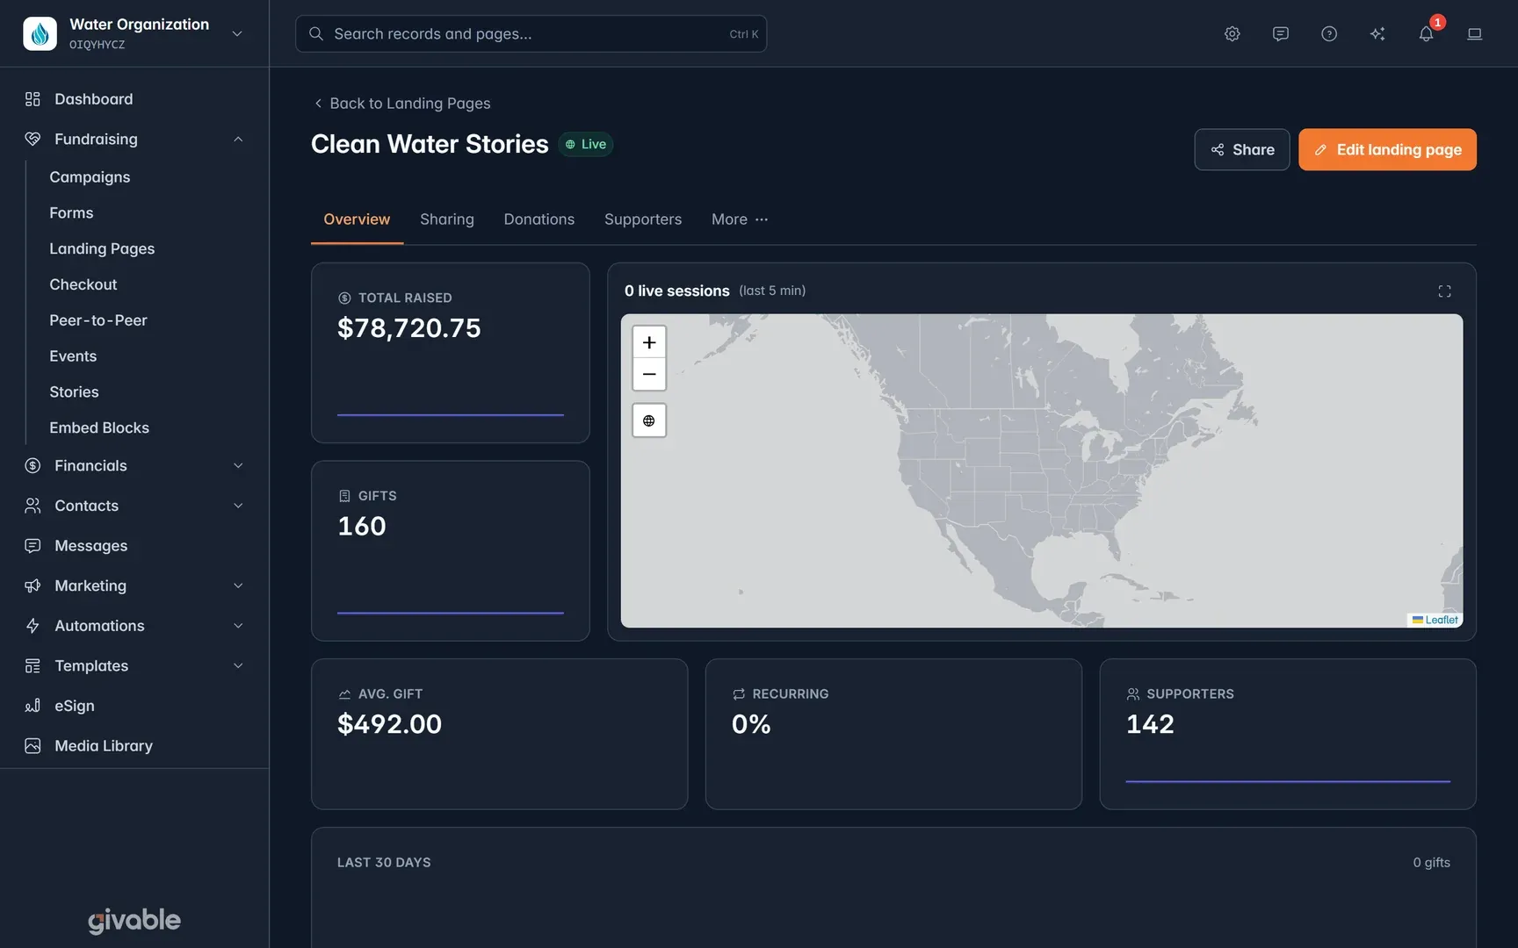Viewport: 1518px width, 948px height.
Task: Expand the Financials section
Action: pyautogui.click(x=238, y=465)
